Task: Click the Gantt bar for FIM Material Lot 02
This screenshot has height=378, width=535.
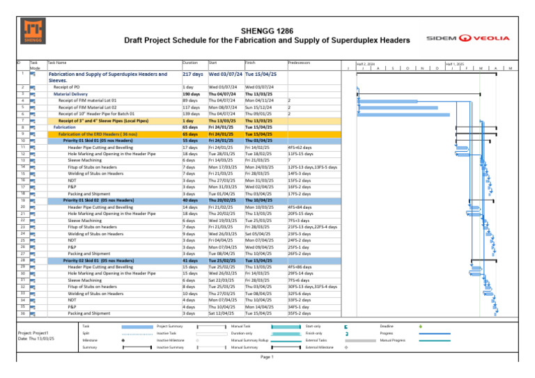Action: (398, 108)
